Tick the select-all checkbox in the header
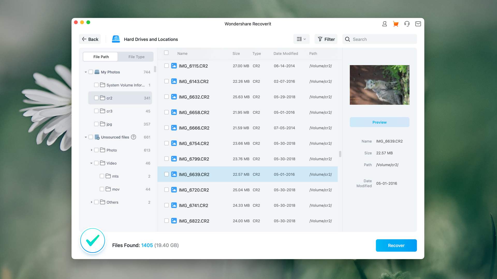Viewport: 497px width, 279px height. click(x=166, y=53)
